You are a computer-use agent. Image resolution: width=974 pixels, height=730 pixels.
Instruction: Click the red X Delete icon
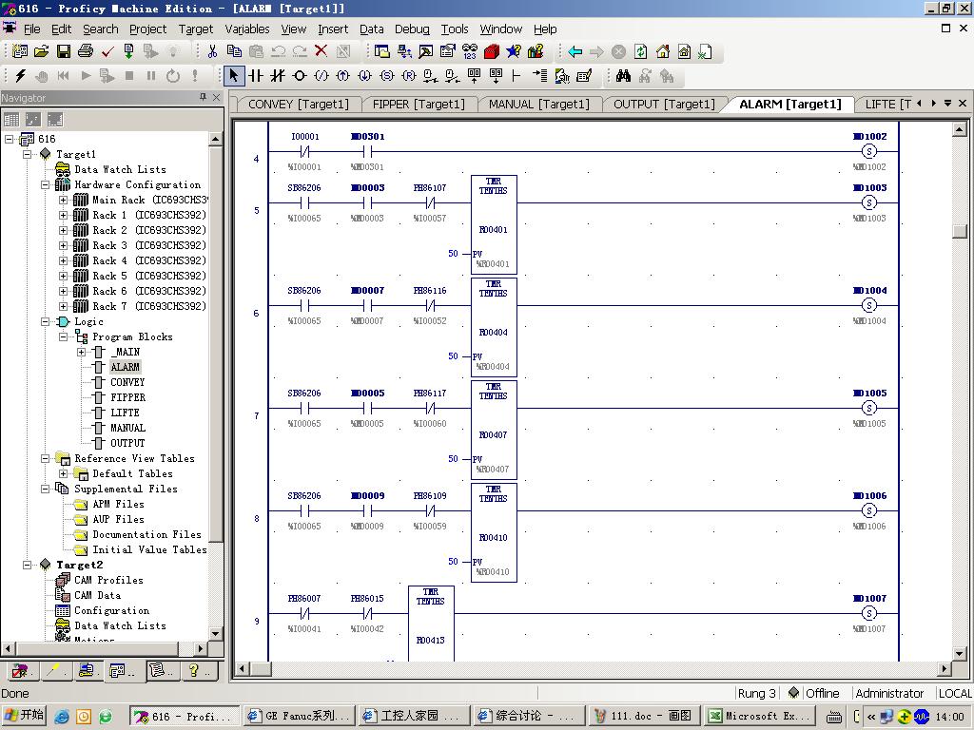pyautogui.click(x=321, y=51)
